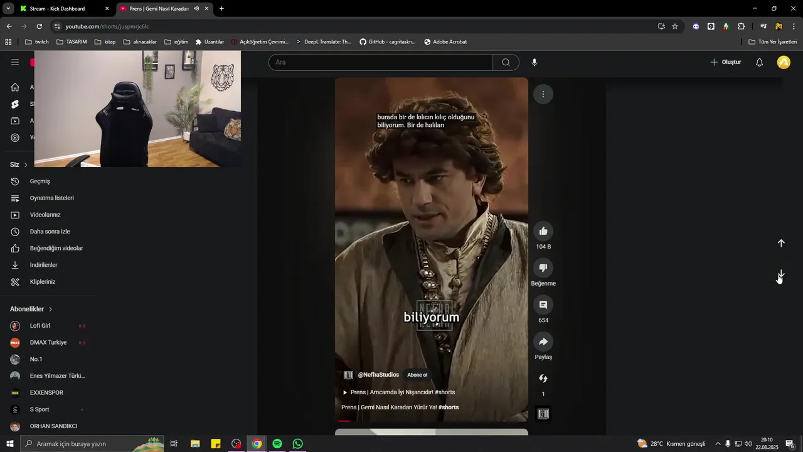The height and width of the screenshot is (452, 803).
Task: Click the search magnifier button
Action: click(x=506, y=62)
